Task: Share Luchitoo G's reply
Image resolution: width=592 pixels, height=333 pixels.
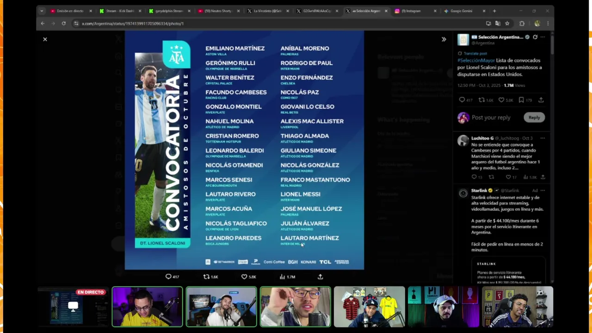Action: 543,177
